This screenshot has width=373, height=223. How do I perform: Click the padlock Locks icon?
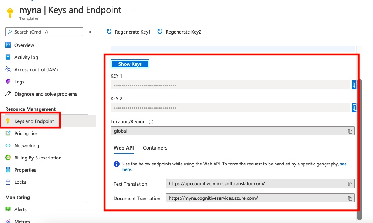pos(8,182)
